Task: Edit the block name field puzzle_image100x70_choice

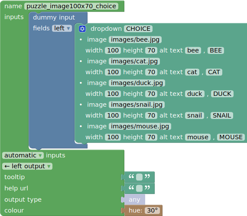Action: click(71, 6)
